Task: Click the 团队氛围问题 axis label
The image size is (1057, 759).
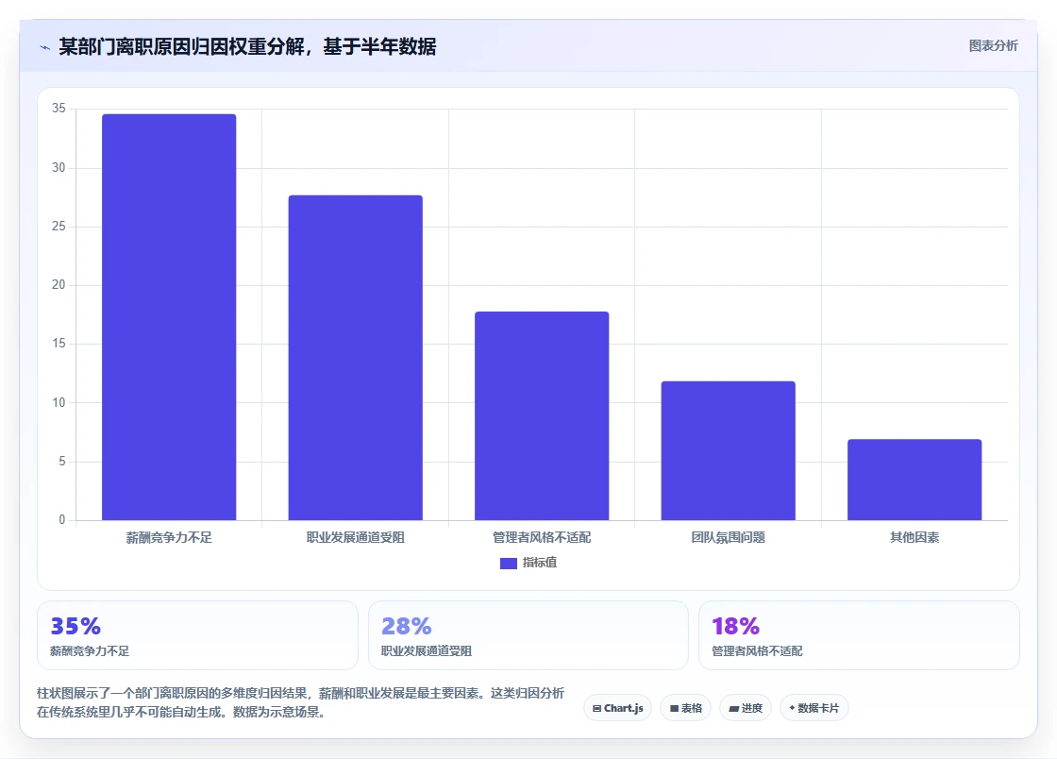Action: click(x=728, y=537)
